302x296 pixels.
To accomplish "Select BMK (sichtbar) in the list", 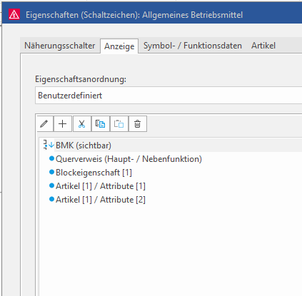I will (84, 146).
